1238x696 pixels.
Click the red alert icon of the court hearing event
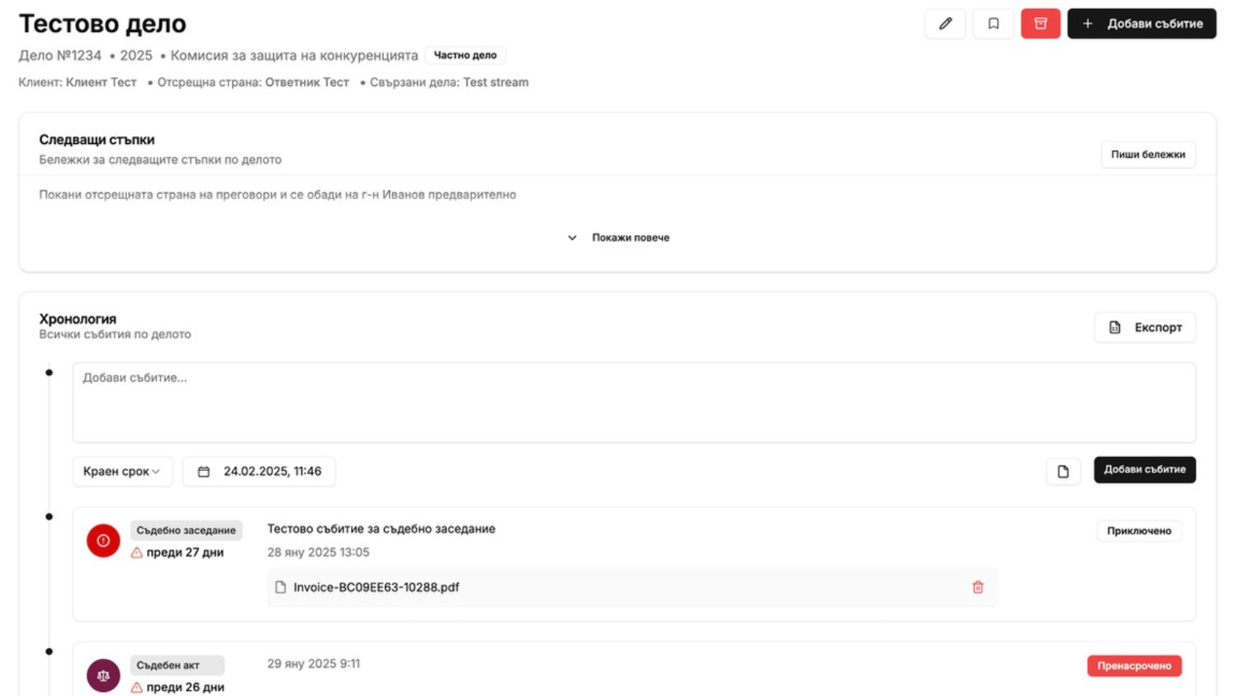coord(103,541)
